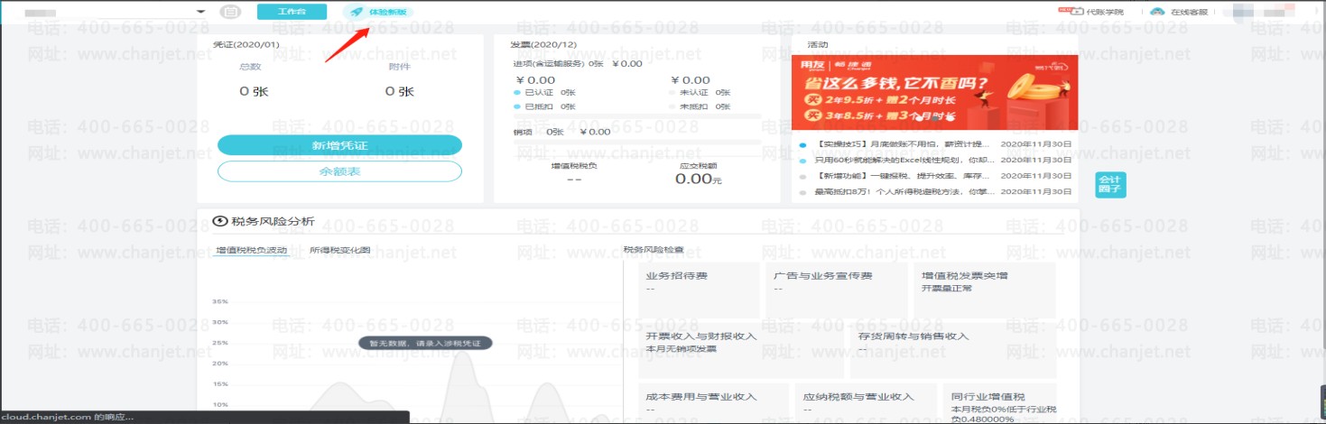The height and width of the screenshot is (424, 1326).
Task: Click the 在线客服 support avatar icon
Action: pos(1157,12)
